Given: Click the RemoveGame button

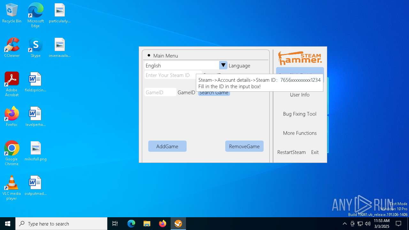Looking at the screenshot, I should (x=244, y=146).
